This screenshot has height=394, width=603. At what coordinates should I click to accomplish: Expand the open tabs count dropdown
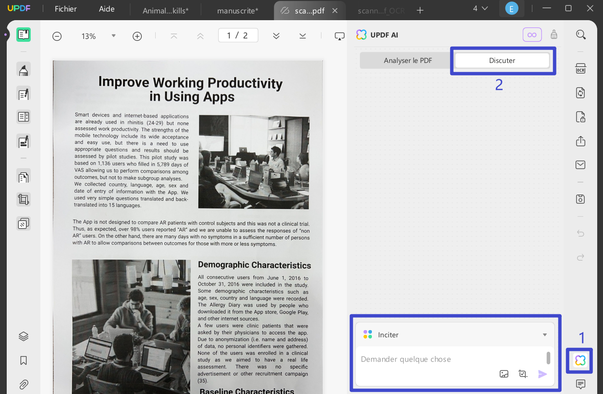480,9
